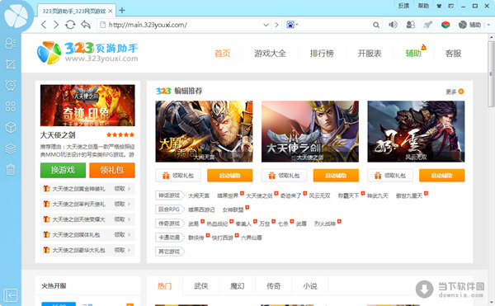Open the 暗黑世界 game link
495x306 pixels.
pos(228,196)
